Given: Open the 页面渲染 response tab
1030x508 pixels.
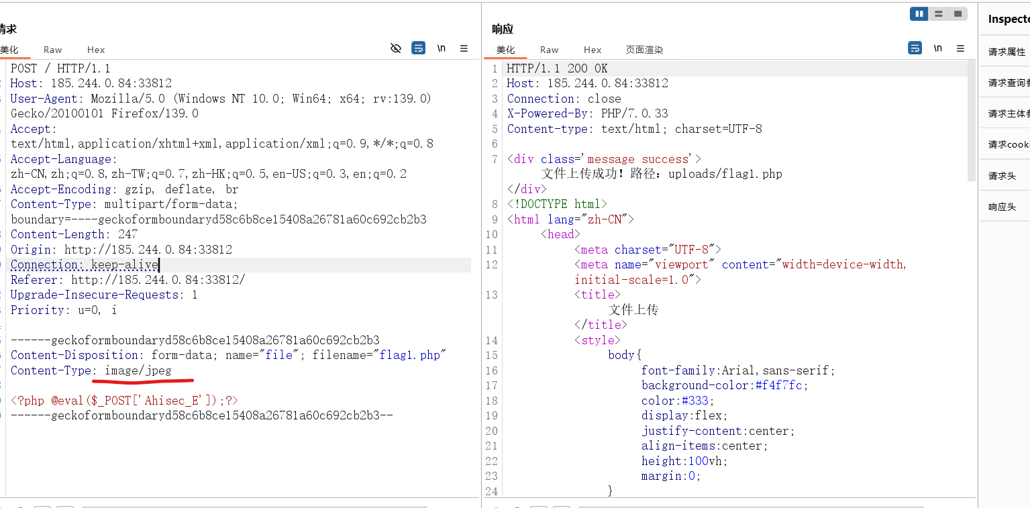Looking at the screenshot, I should 644,50.
